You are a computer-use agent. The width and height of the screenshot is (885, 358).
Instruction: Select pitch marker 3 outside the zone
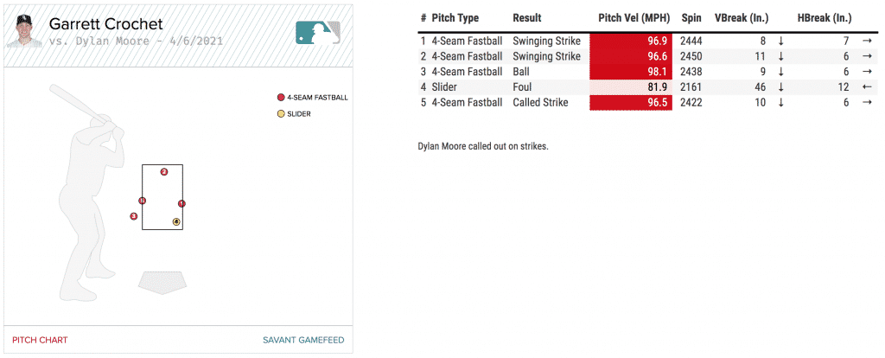click(x=134, y=216)
